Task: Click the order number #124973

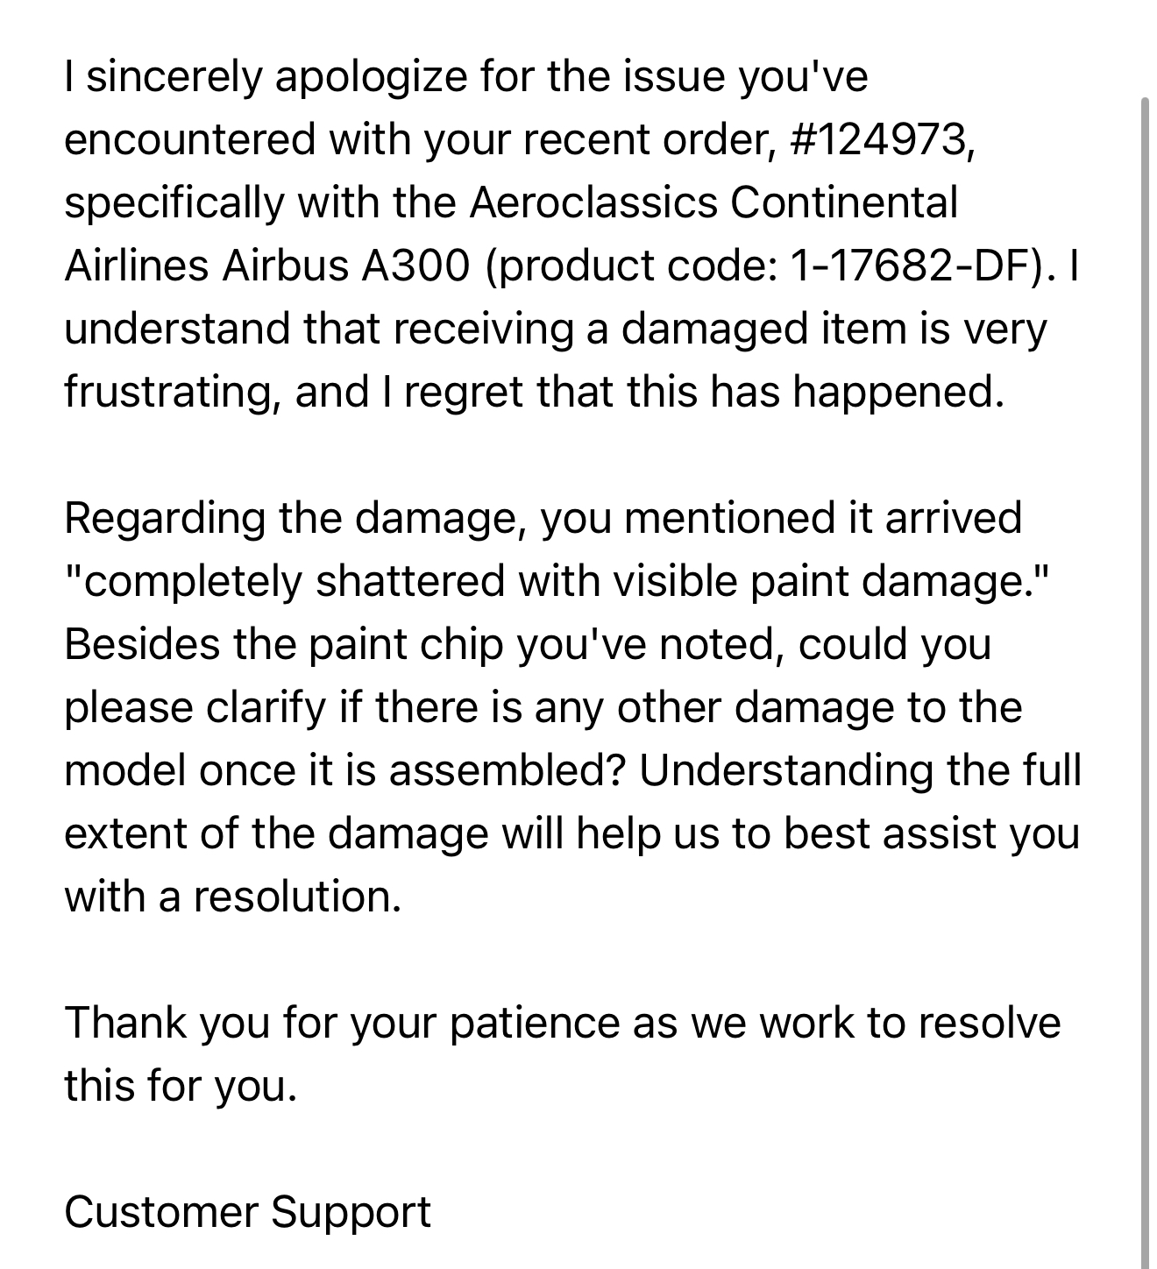Action: click(x=880, y=139)
